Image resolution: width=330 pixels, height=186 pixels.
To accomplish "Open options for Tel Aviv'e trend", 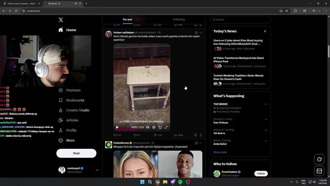I will (266, 130).
